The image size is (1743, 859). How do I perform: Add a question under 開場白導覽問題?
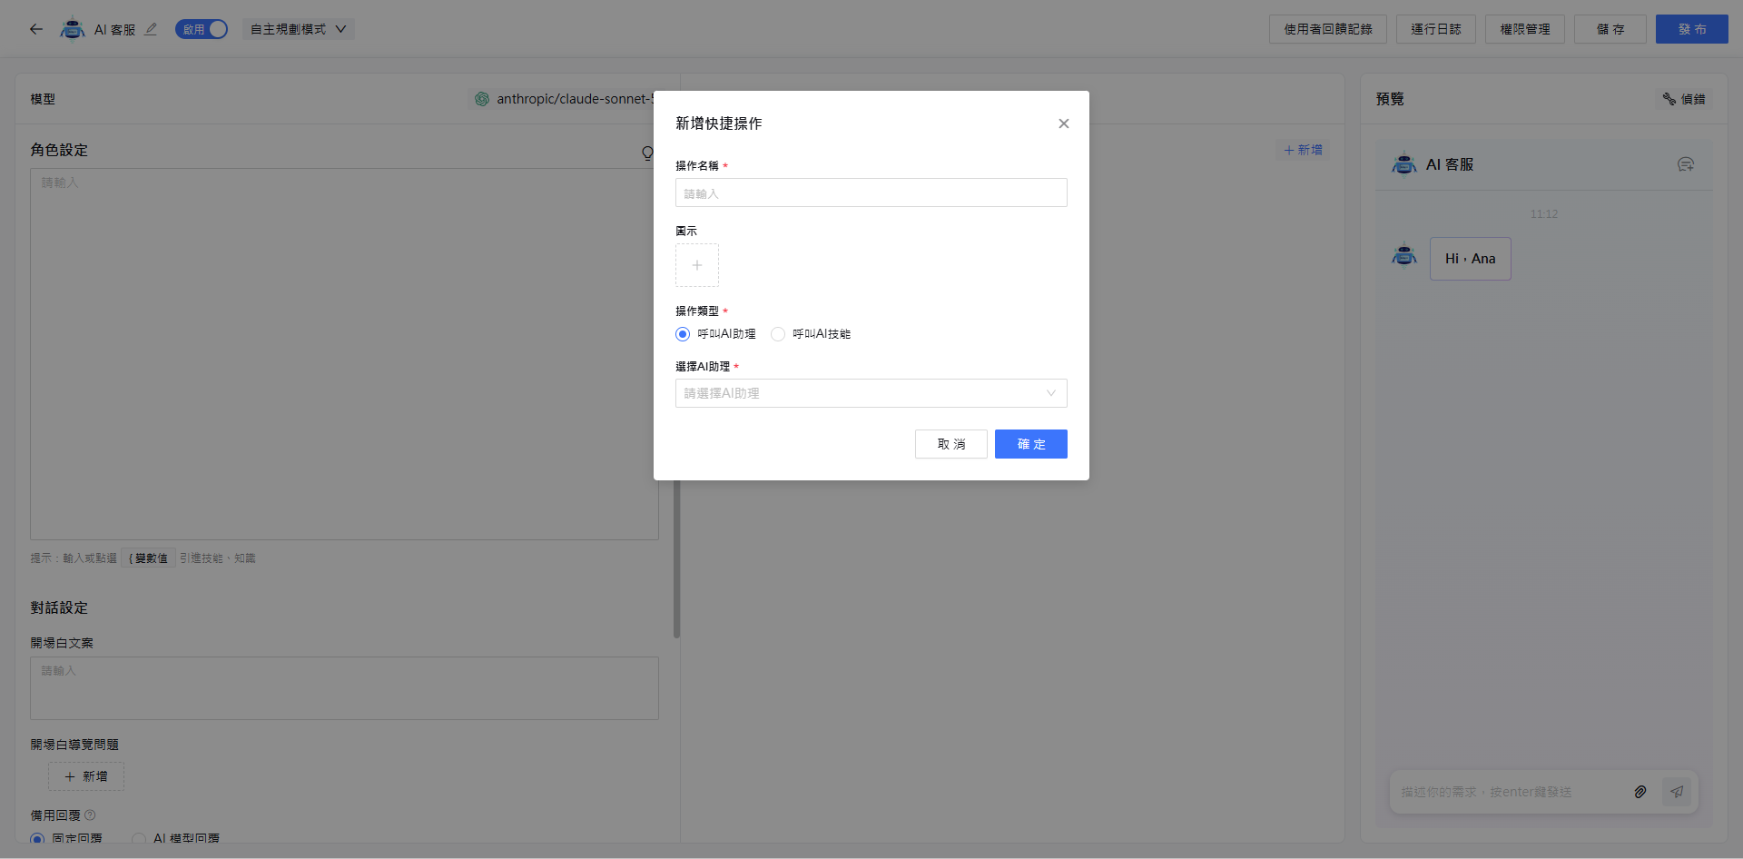86,776
